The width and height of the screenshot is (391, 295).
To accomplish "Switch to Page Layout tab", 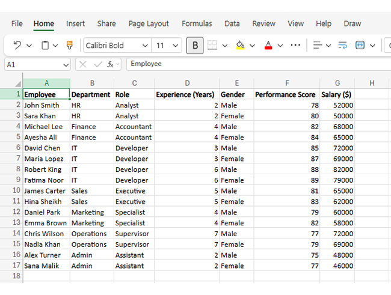I will [149, 23].
